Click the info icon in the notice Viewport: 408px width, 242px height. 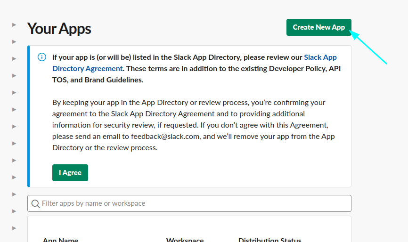click(42, 57)
